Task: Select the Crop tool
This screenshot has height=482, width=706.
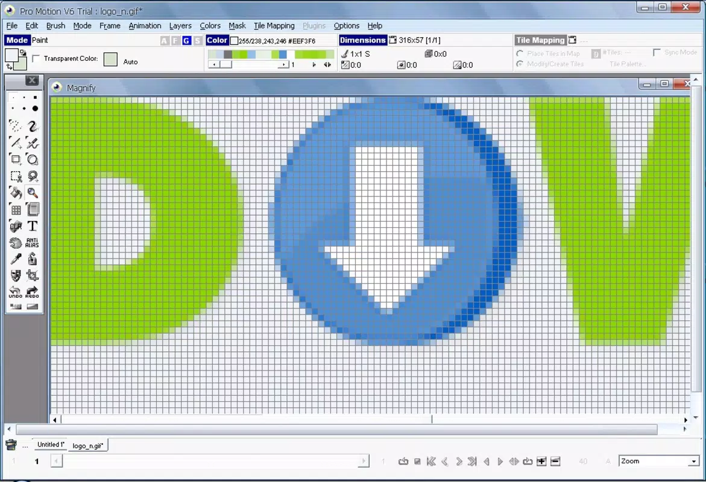Action: (33, 275)
